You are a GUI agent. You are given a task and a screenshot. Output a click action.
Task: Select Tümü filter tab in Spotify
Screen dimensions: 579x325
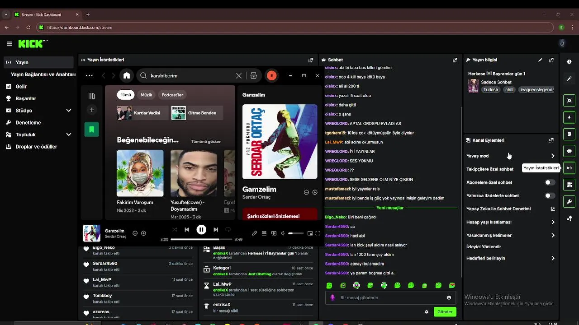pyautogui.click(x=126, y=95)
